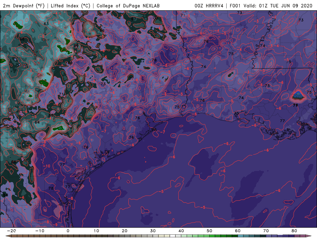317x238 pixels.
Task: Click the 40 tick label on color bar
Action: pyautogui.click(x=181, y=231)
